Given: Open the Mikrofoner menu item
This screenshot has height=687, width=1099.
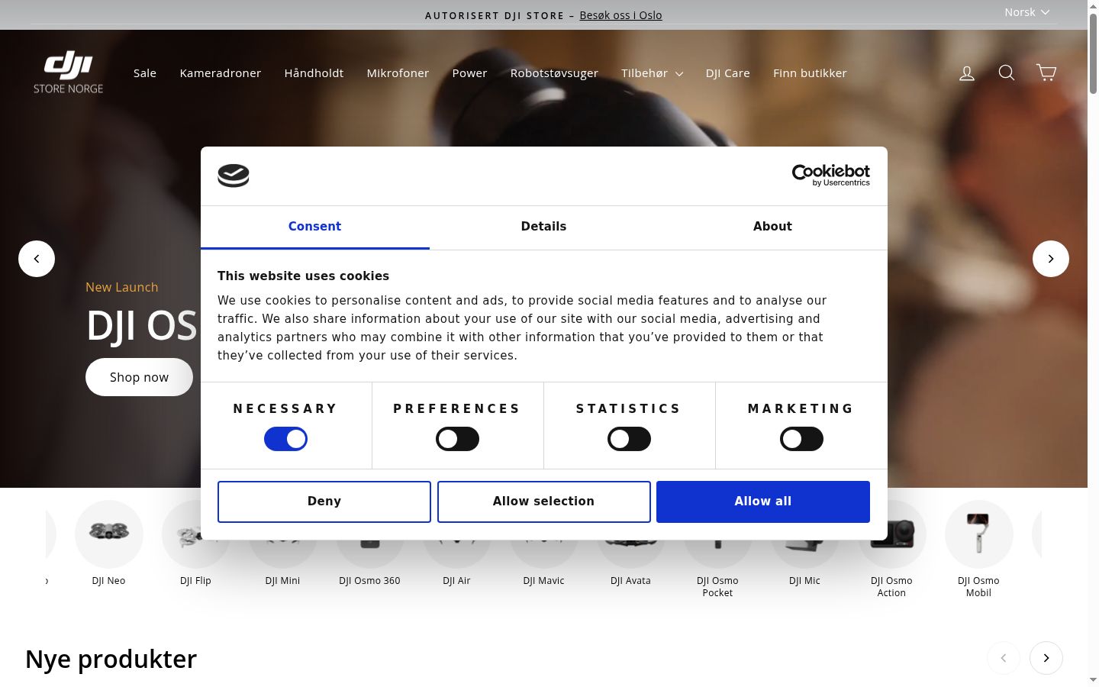Looking at the screenshot, I should click(398, 73).
